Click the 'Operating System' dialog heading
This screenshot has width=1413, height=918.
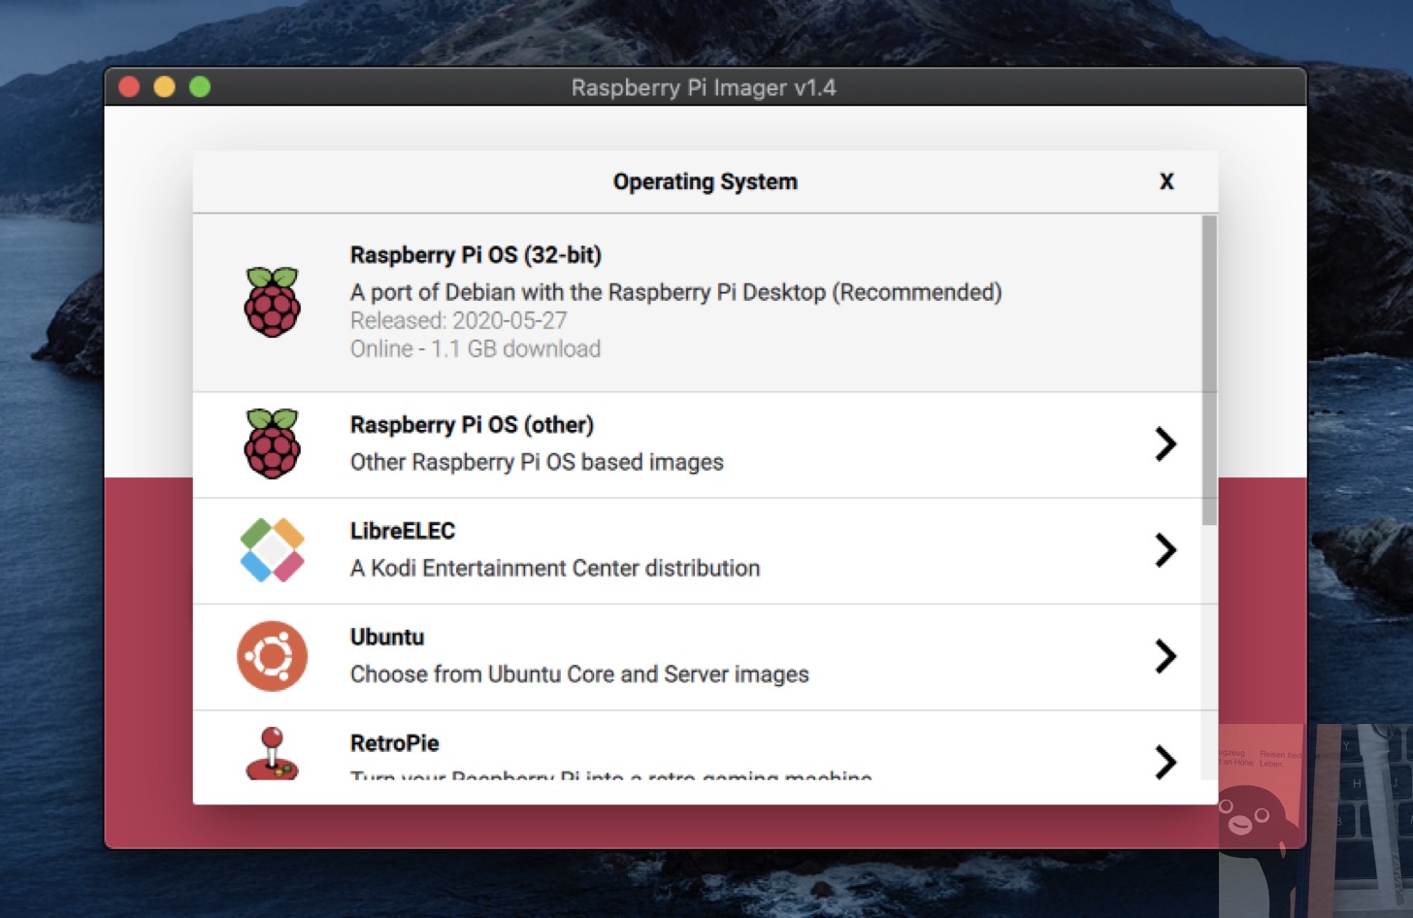click(706, 181)
